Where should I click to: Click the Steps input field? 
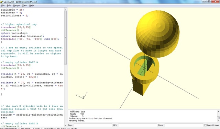point(184,125)
